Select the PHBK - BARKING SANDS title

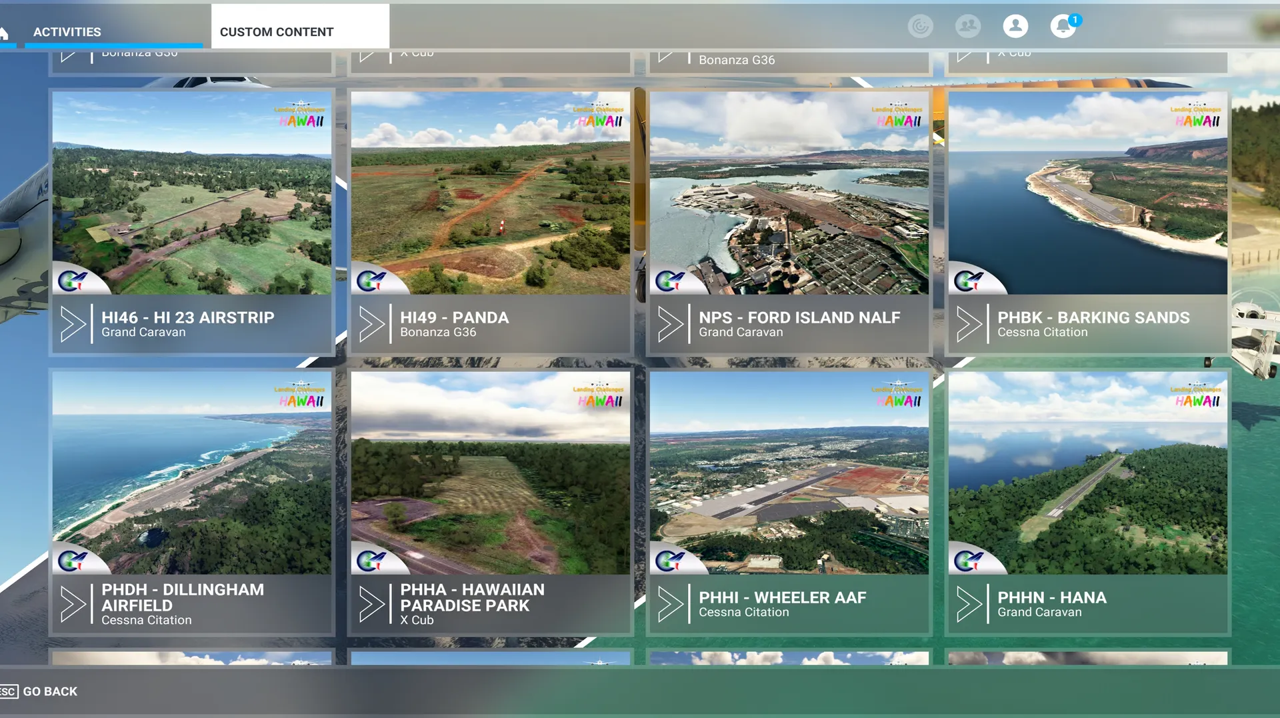(x=1093, y=317)
